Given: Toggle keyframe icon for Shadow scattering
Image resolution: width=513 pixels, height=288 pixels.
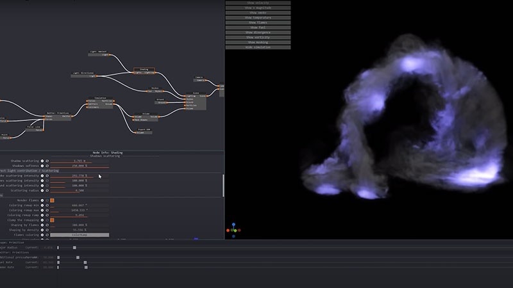Looking at the screenshot, I should coord(42,161).
